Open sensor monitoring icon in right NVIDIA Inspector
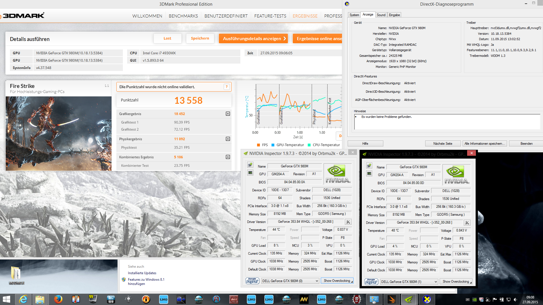 (369, 173)
